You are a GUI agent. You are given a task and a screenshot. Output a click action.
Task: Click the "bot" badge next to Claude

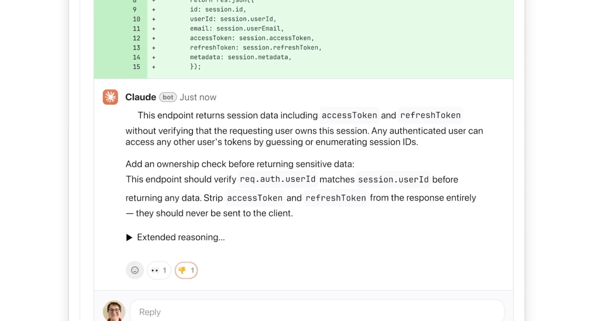point(168,97)
